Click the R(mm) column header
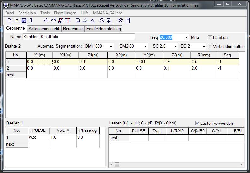 pos(204,55)
